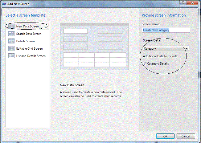
Task: Click the List and Details Screen icon
Action: pyautogui.click(x=11, y=56)
